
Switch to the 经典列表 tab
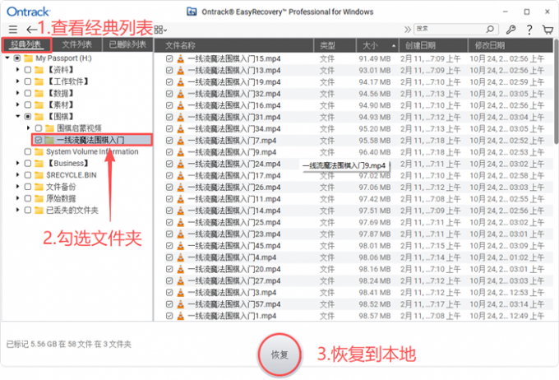[27, 44]
